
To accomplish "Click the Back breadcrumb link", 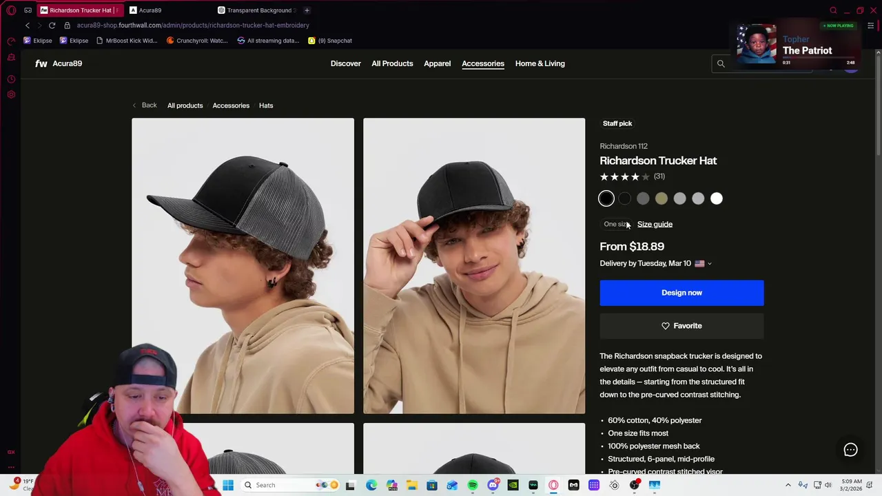I will click(145, 105).
